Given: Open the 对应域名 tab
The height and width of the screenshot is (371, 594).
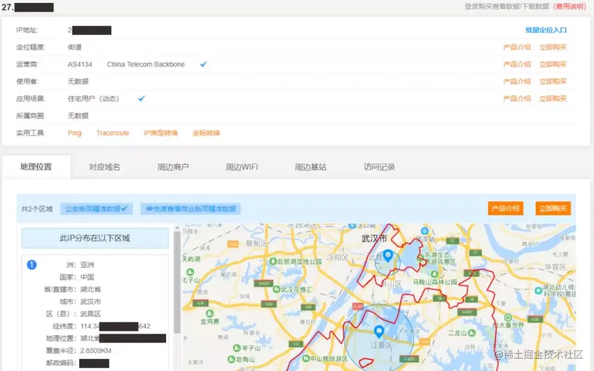Looking at the screenshot, I should pos(104,167).
